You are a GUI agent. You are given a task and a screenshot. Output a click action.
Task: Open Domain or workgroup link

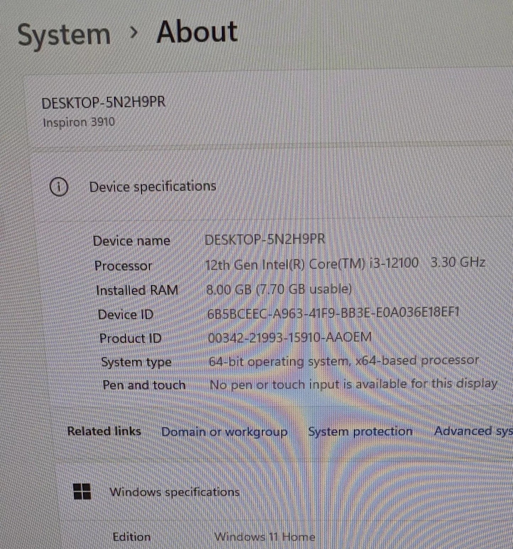click(x=224, y=432)
